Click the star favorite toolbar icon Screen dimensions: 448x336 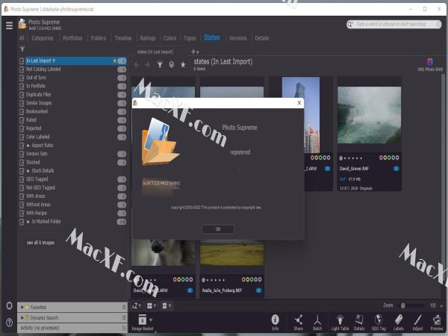tap(183, 65)
